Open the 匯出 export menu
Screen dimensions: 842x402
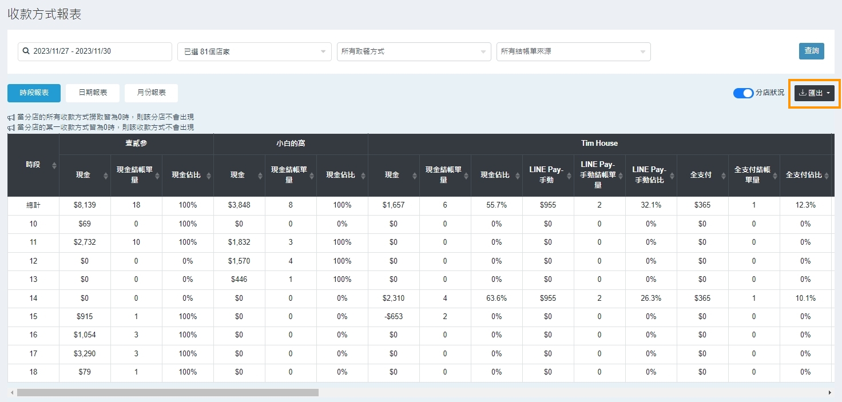tap(815, 93)
